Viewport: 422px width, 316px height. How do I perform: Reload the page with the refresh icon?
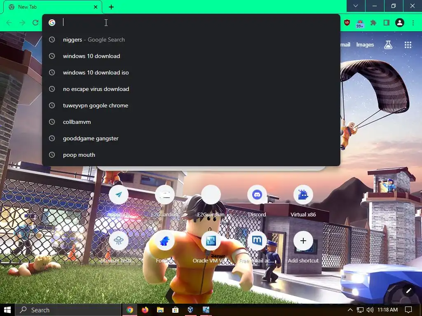[x=35, y=23]
